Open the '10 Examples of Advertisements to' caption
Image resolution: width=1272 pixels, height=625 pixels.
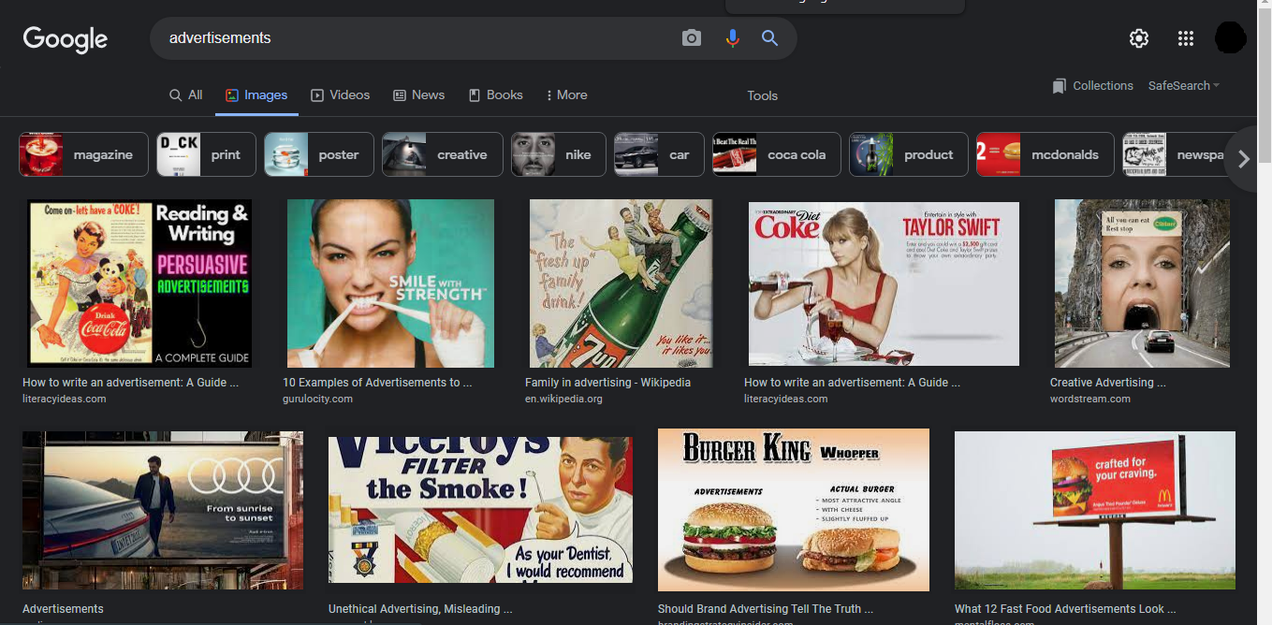(x=377, y=383)
